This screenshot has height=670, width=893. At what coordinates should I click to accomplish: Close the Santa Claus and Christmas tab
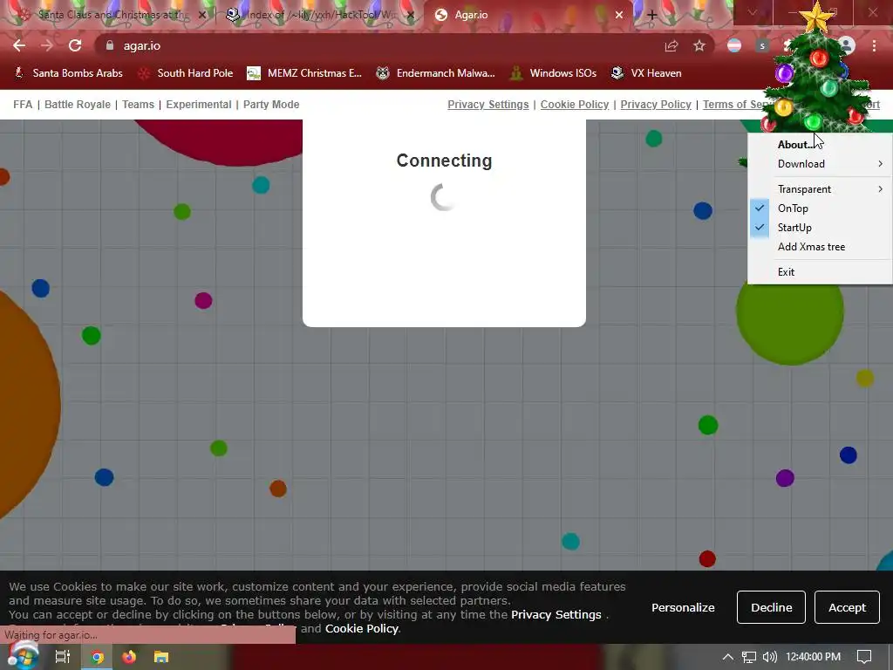tap(201, 15)
